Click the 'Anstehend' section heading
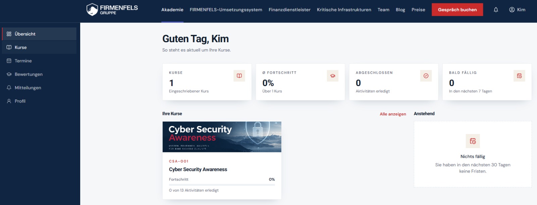The height and width of the screenshot is (205, 537). 424,114
